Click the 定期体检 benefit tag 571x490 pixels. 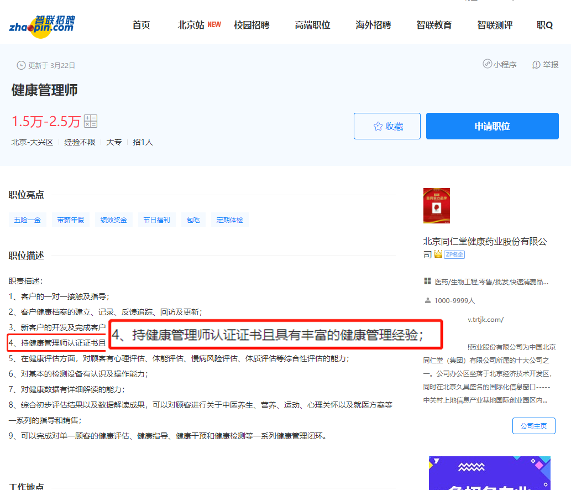click(229, 220)
